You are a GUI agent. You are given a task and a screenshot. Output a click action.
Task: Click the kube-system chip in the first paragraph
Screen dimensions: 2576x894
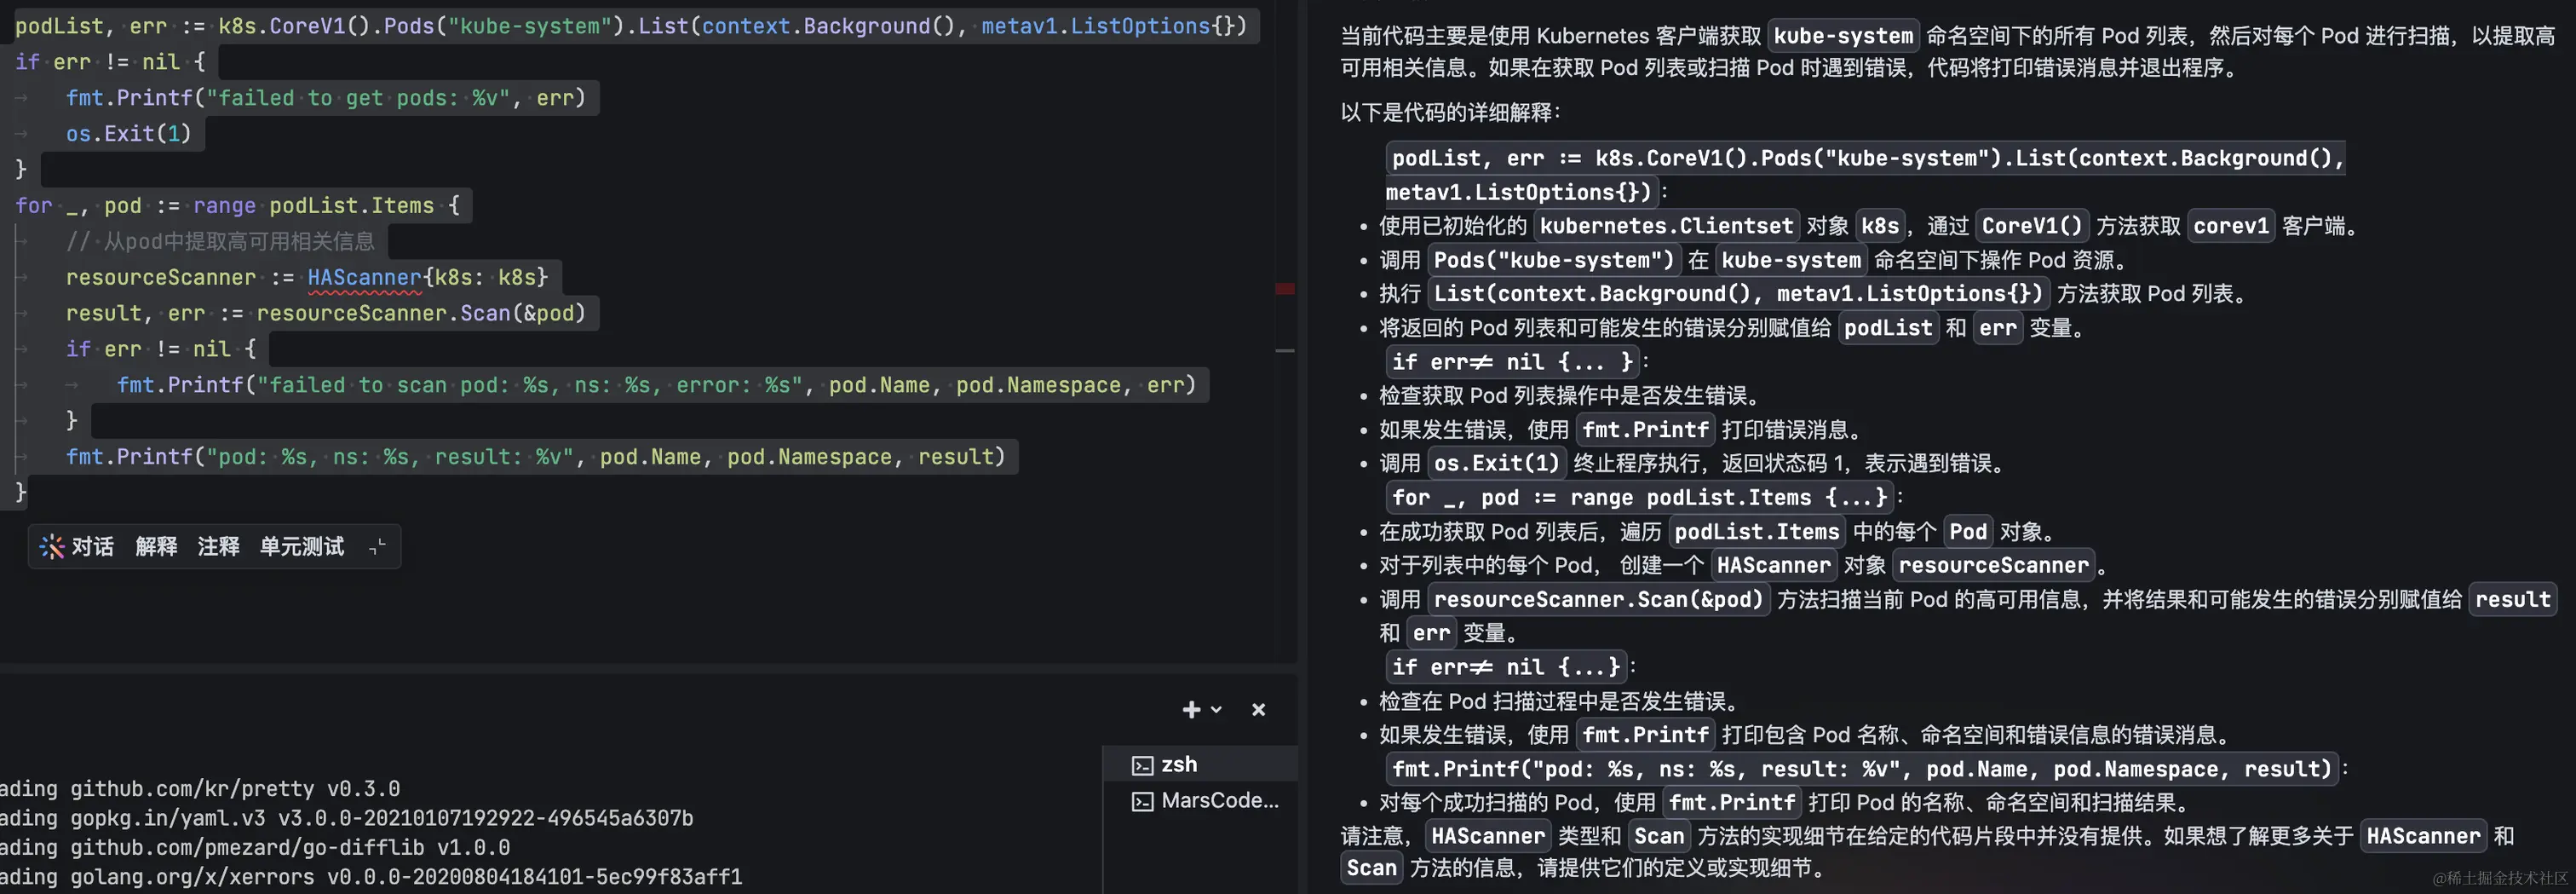[1843, 36]
